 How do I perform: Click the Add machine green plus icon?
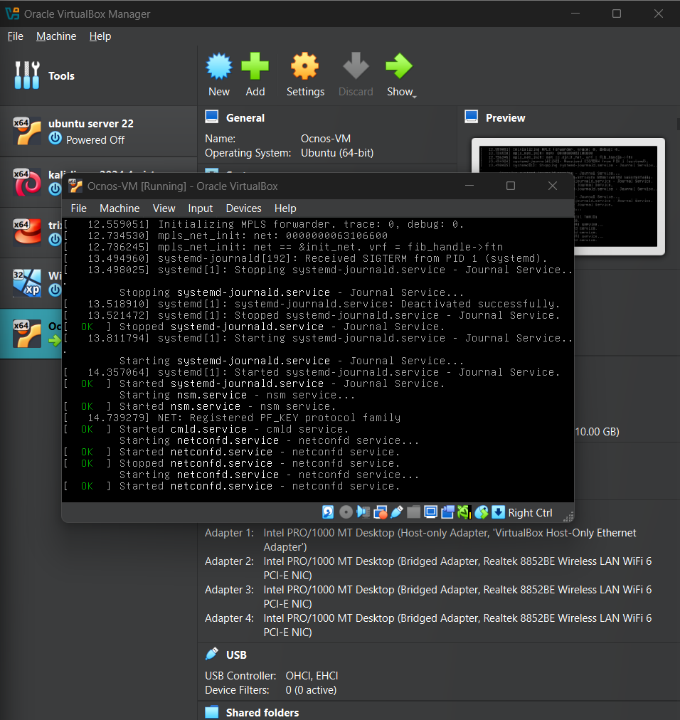coord(255,68)
